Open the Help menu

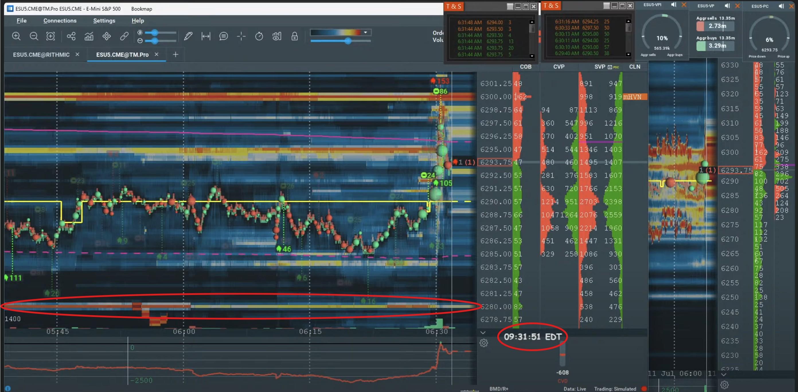pos(138,20)
